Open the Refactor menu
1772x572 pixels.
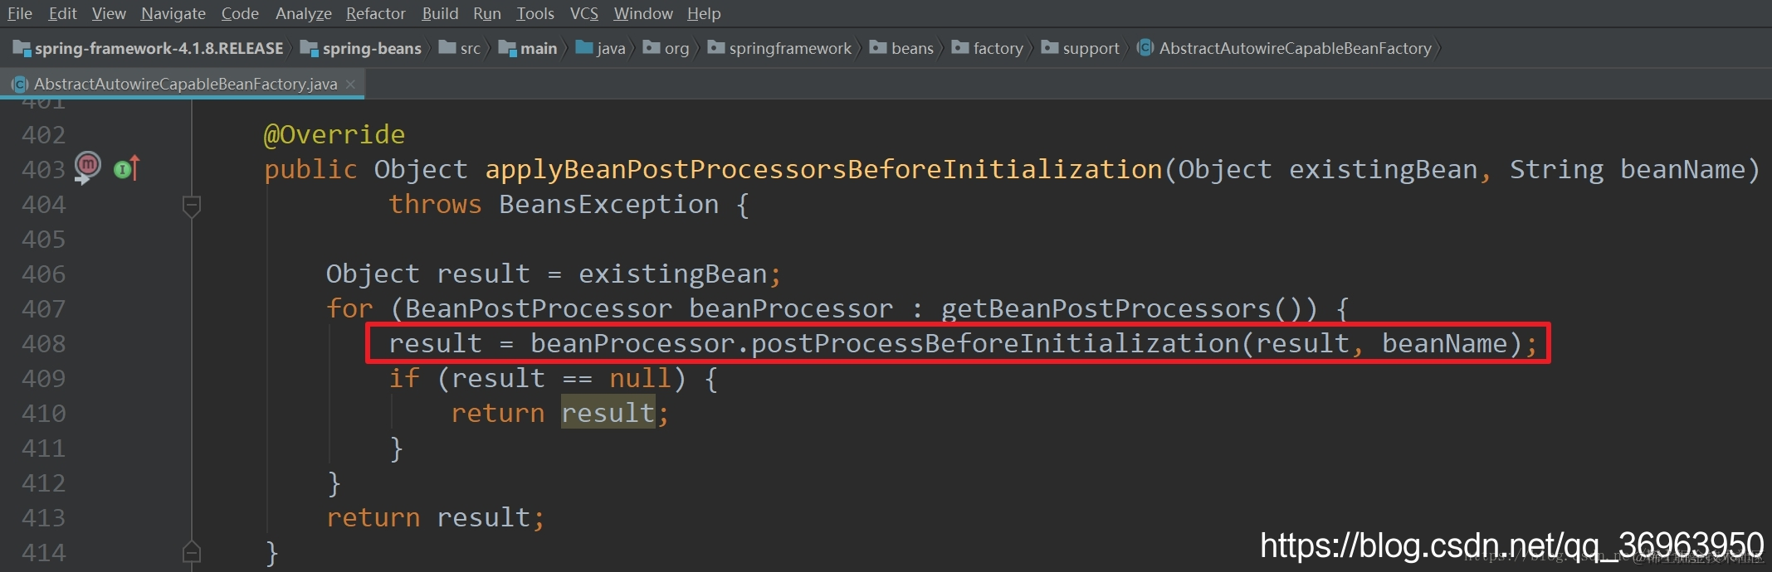pos(376,13)
